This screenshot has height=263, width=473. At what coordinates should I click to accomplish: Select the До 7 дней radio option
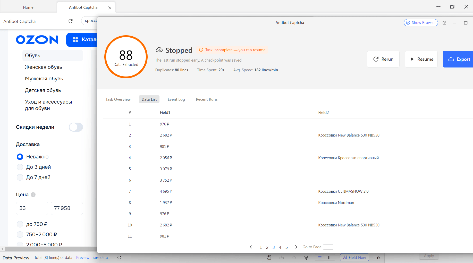pyautogui.click(x=20, y=177)
